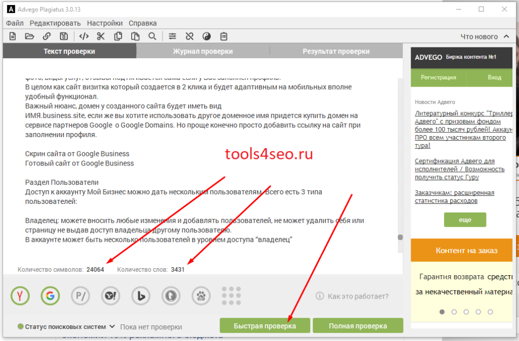Viewport: 519px width, 341px height.
Task: Click the Контент на заказ banner
Action: tap(462, 250)
